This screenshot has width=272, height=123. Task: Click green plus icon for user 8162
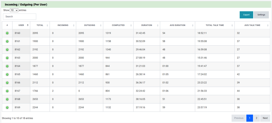pos(7,50)
